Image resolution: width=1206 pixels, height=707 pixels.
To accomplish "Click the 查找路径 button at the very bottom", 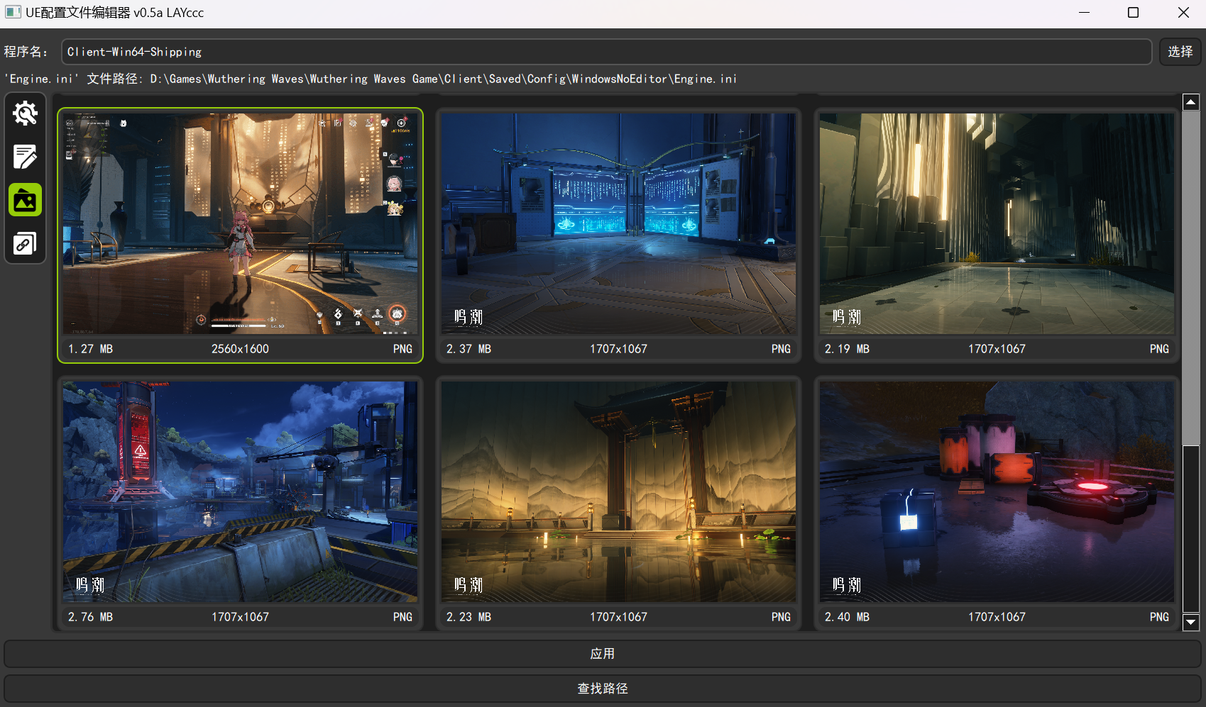I will pyautogui.click(x=603, y=688).
